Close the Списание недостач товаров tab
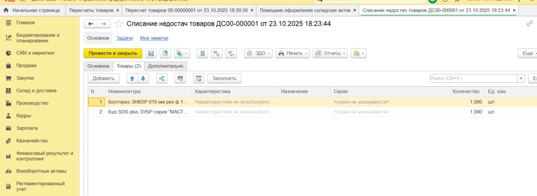This screenshot has height=196, width=537. (513, 10)
